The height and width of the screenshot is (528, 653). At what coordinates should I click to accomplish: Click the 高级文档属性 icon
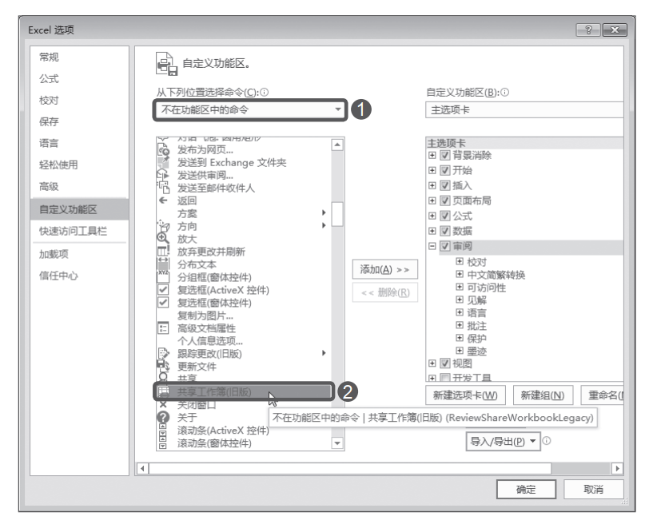click(163, 328)
